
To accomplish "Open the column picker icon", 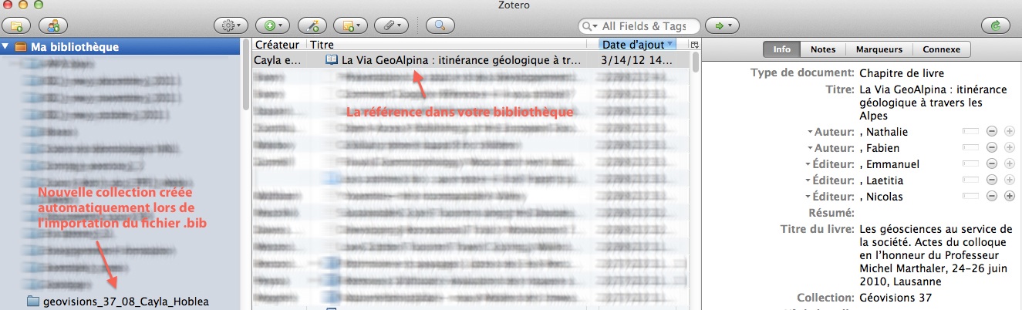I will coord(694,45).
